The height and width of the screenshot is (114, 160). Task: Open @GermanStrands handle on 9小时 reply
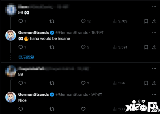point(72,95)
